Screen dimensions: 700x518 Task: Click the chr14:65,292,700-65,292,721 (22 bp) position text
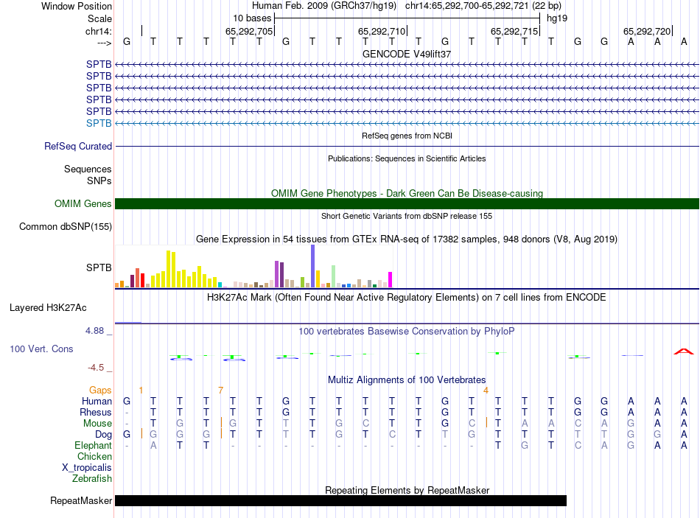(x=483, y=6)
